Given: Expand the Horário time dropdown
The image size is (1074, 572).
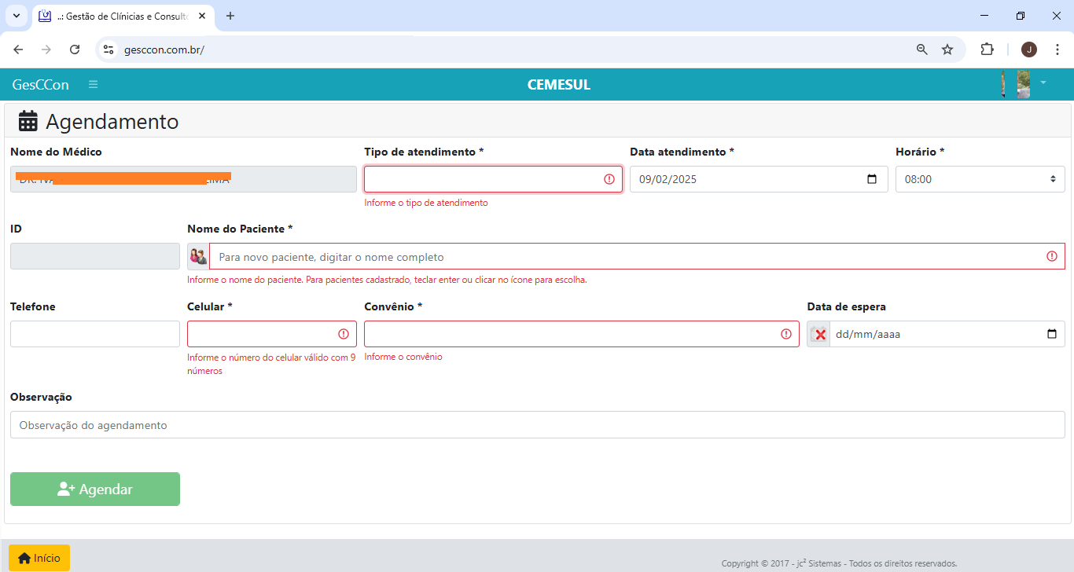Looking at the screenshot, I should coord(980,179).
